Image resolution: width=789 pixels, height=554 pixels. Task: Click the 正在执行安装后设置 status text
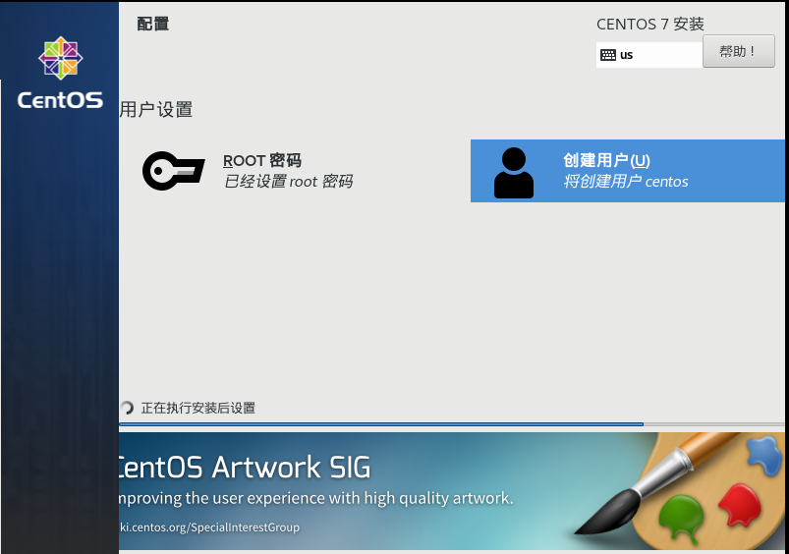198,408
